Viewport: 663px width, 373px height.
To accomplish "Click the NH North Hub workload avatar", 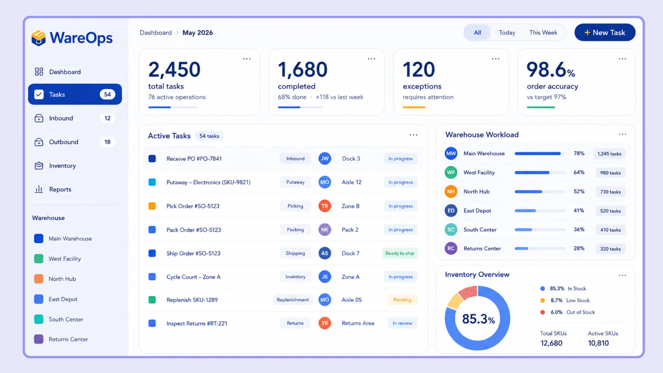I will [451, 191].
